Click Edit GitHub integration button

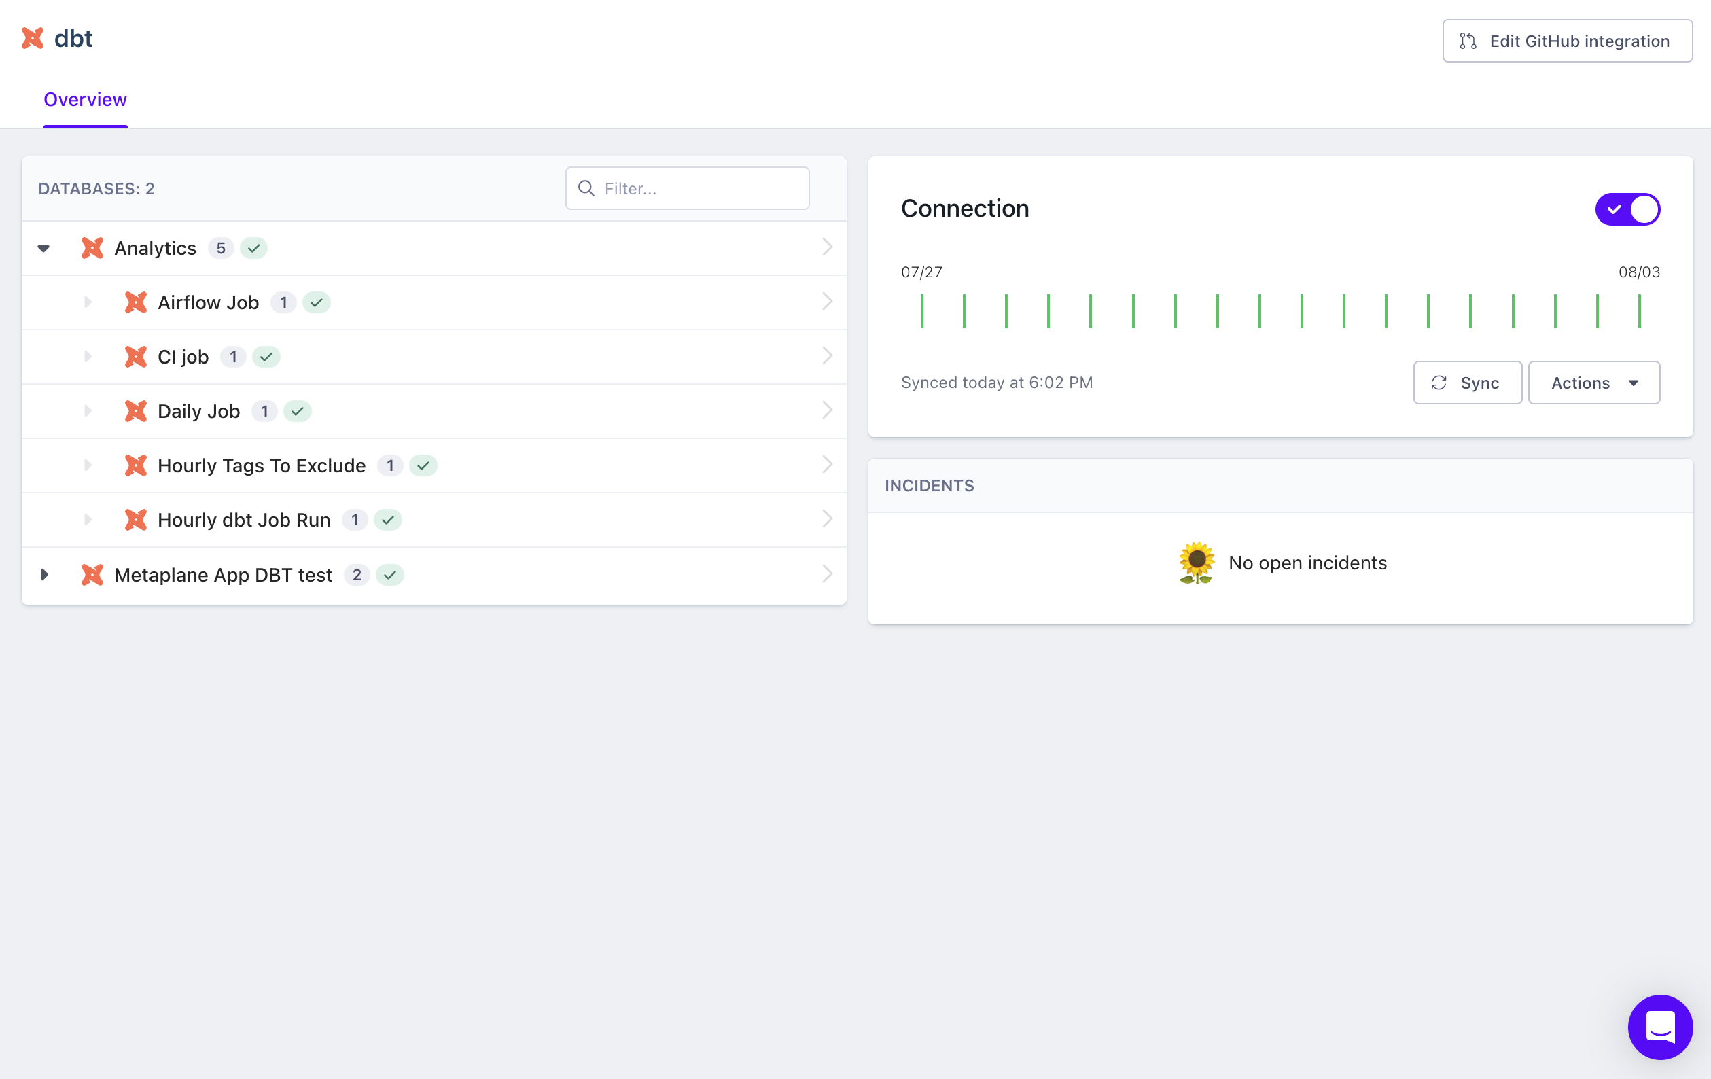point(1567,41)
